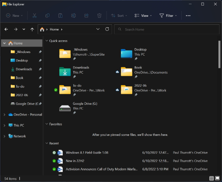Open the Filter options
The width and height of the screenshot is (222, 182).
coord(168,16)
